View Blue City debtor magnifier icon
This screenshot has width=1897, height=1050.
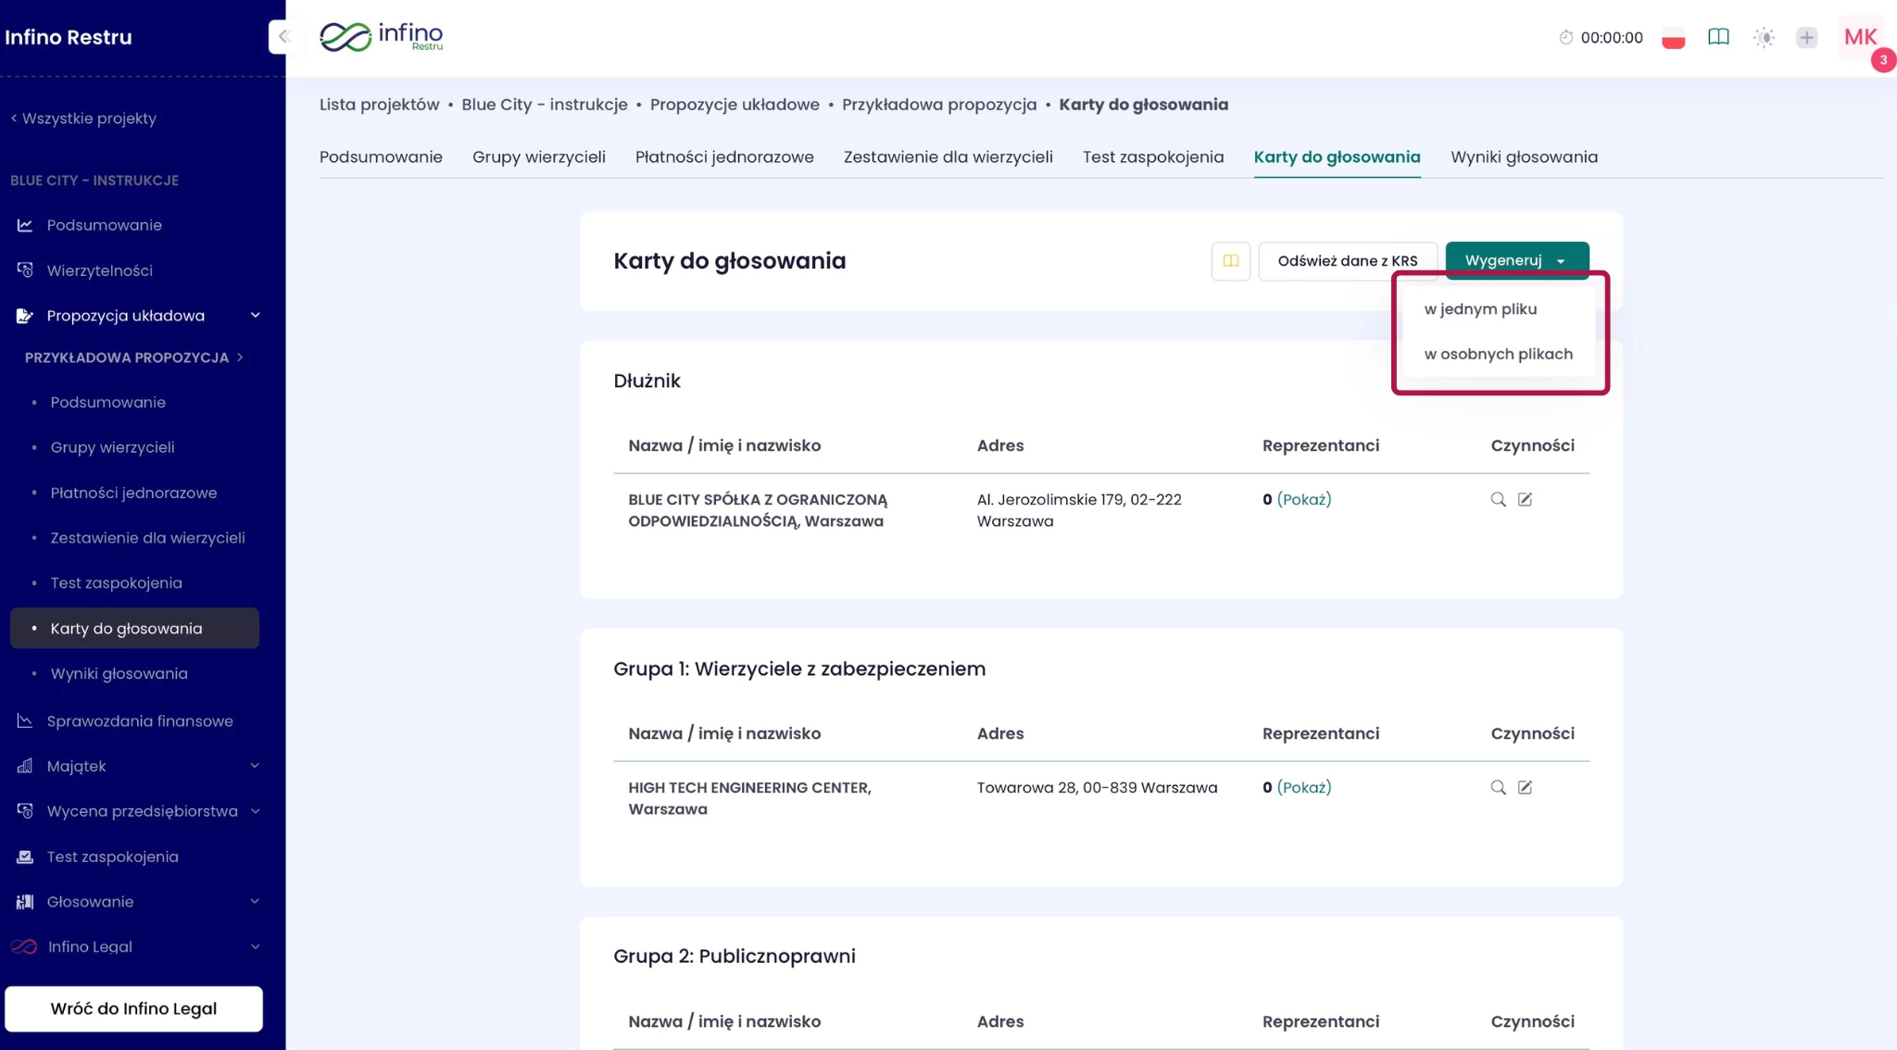1498,500
